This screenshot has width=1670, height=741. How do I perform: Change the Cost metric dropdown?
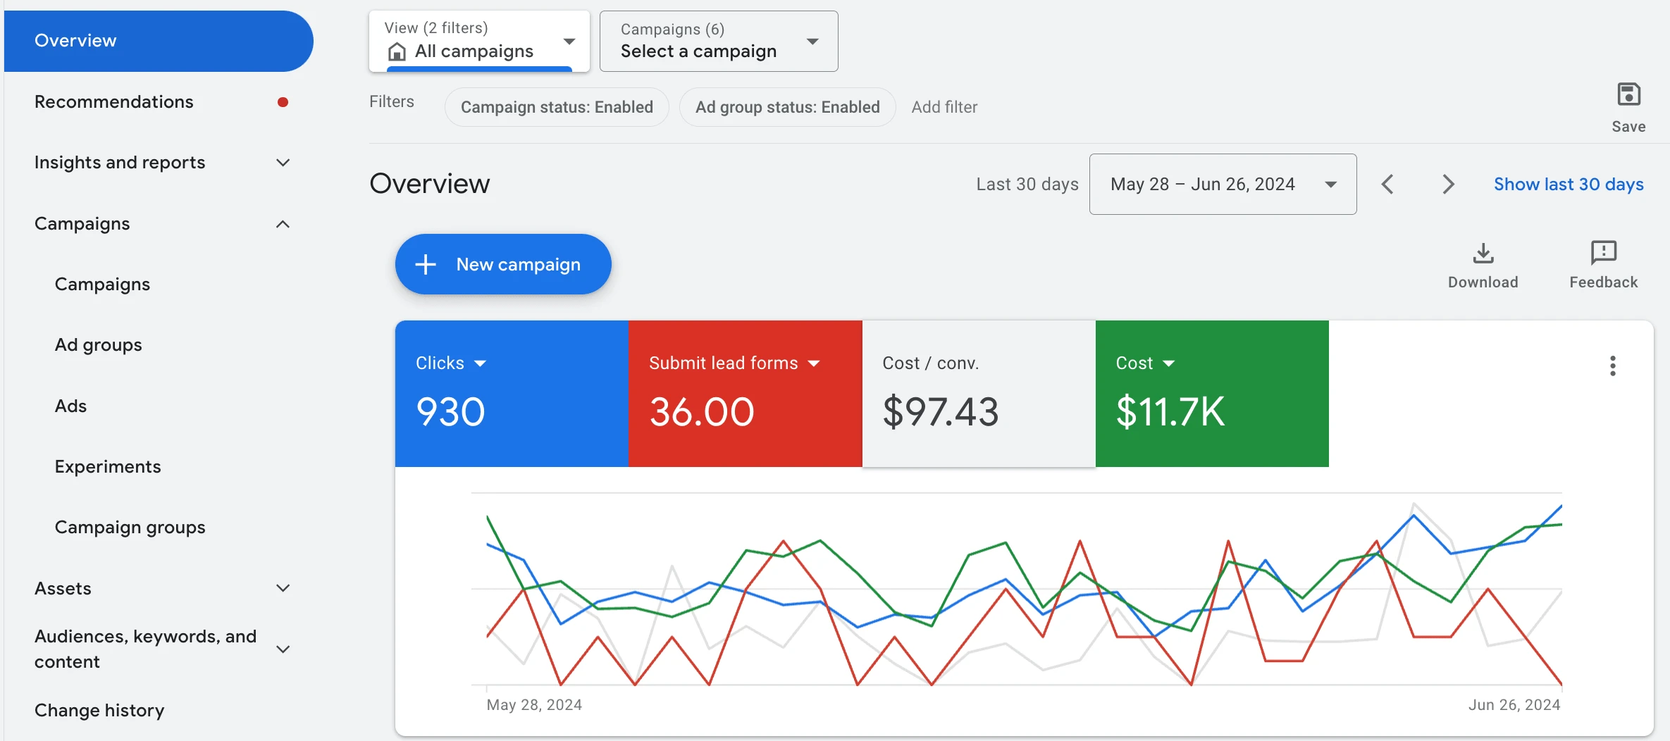pyautogui.click(x=1146, y=363)
